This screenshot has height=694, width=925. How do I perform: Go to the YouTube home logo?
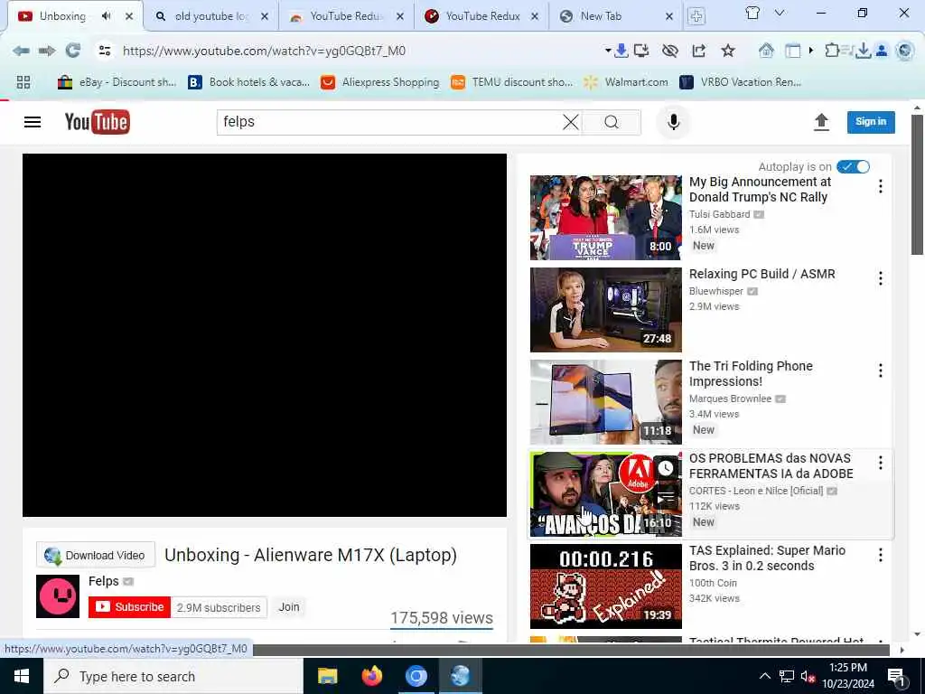[98, 122]
